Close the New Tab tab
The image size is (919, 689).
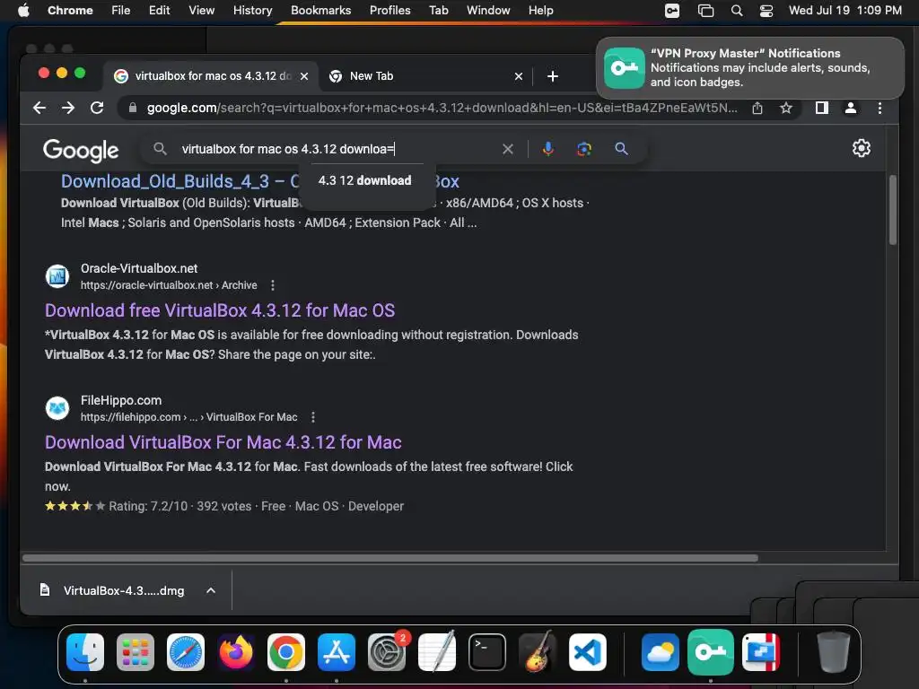518,76
